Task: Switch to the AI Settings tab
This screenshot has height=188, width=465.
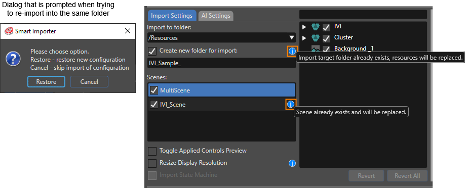Action: click(x=216, y=16)
